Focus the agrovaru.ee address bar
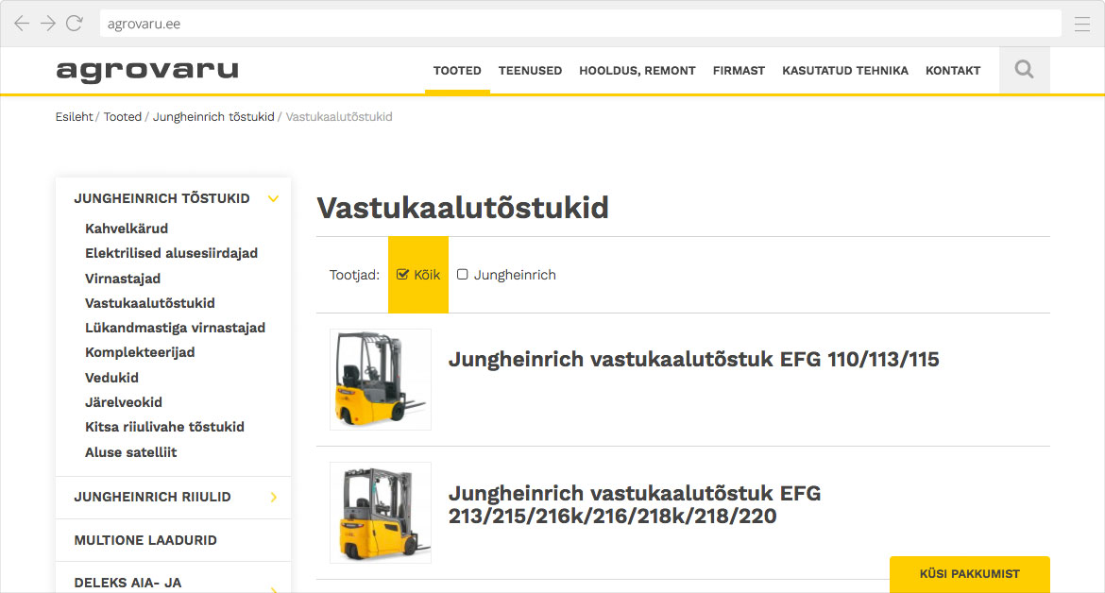Screen dimensions: 1105x593 pyautogui.click(x=580, y=24)
